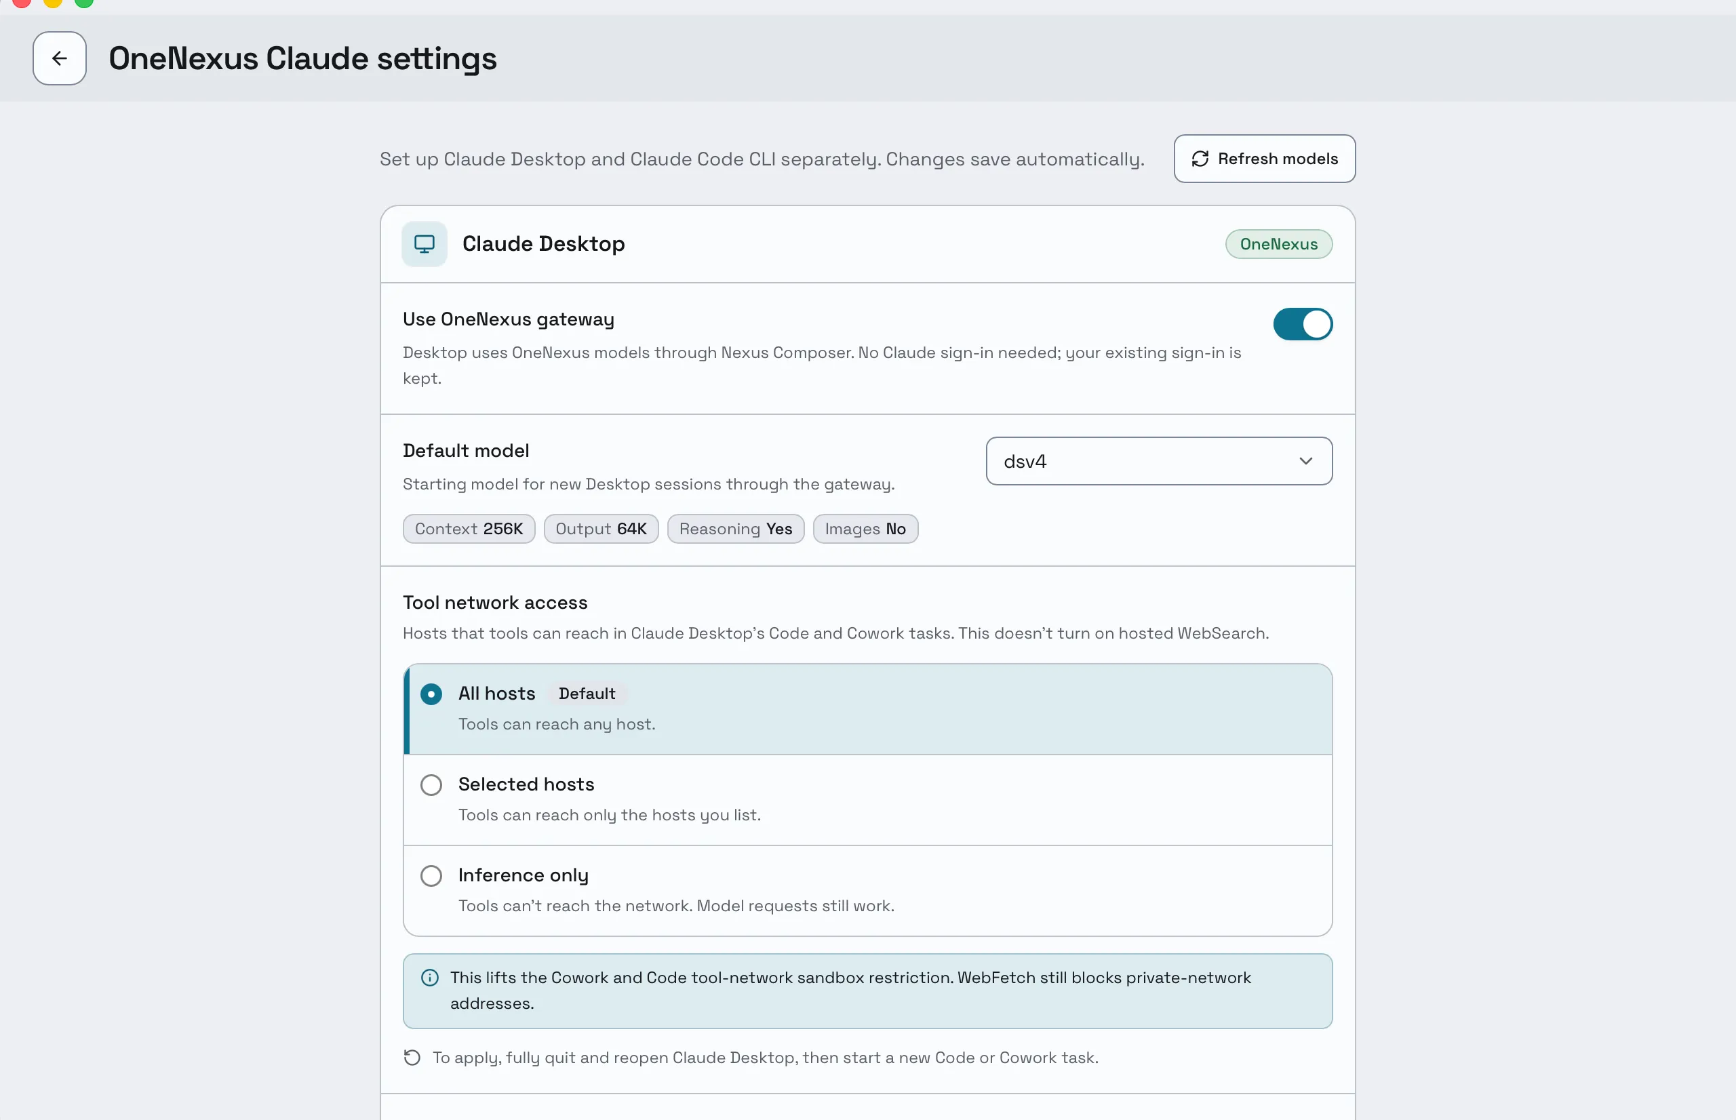Click 'Tools can reach any host.' description
This screenshot has height=1120, width=1736.
pos(556,723)
